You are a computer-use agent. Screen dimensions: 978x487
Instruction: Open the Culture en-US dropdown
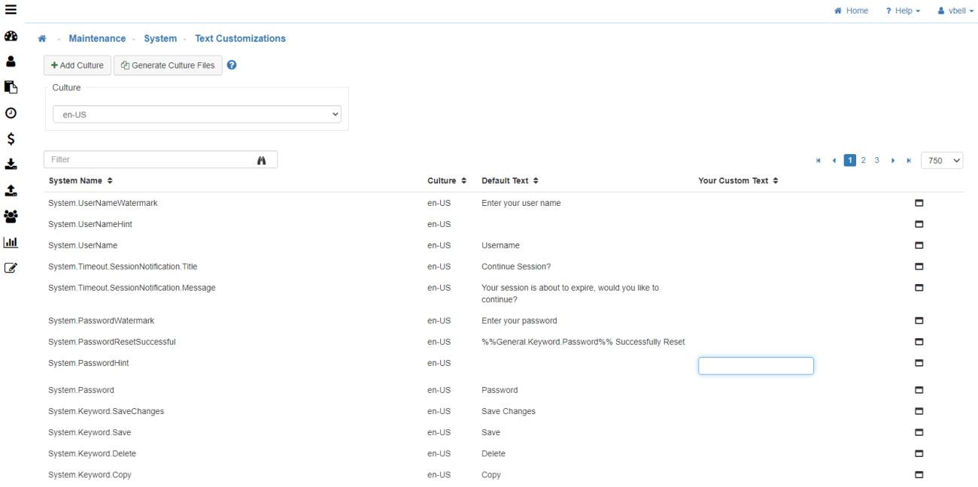(196, 115)
